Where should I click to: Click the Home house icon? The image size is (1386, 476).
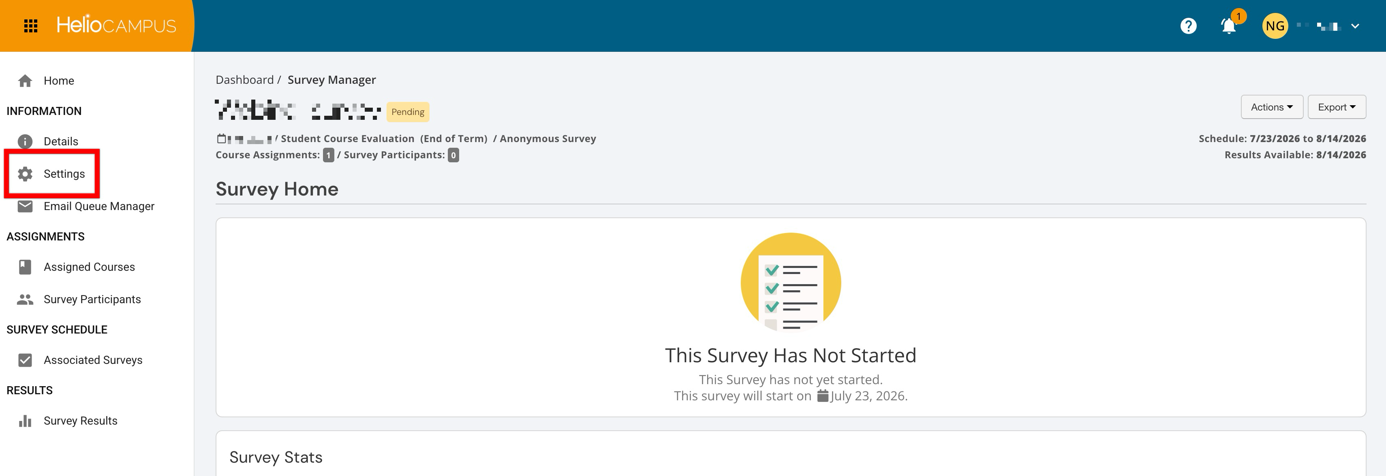(x=25, y=81)
